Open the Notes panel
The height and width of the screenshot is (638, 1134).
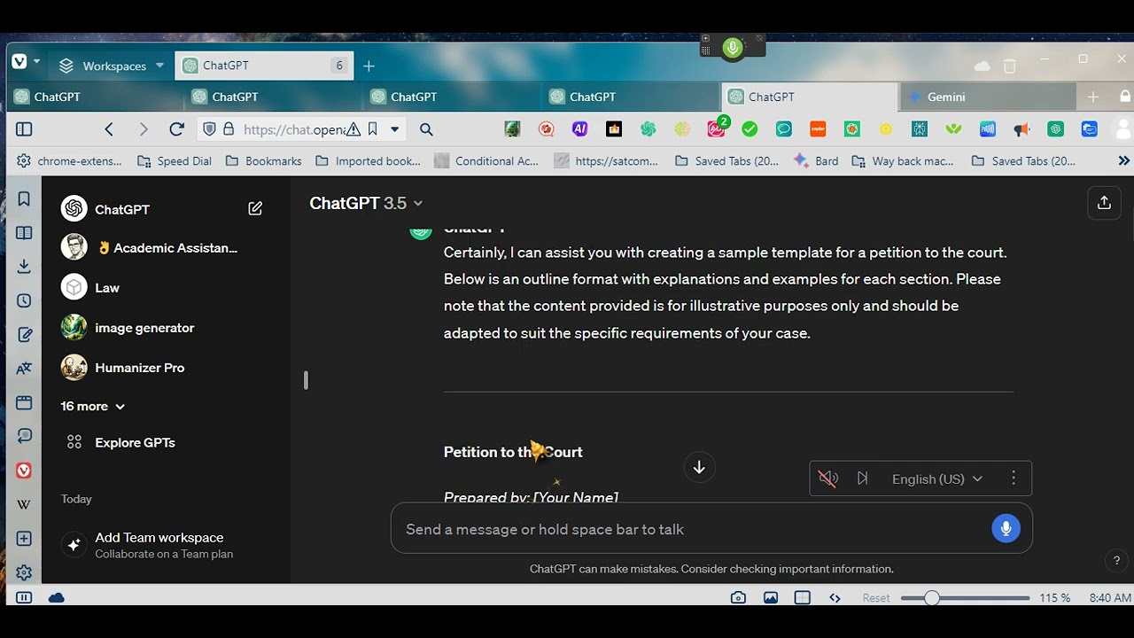(x=24, y=335)
